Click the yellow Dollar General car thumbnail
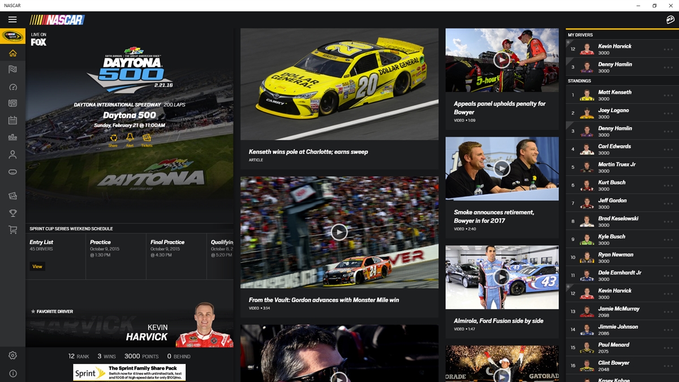The height and width of the screenshot is (382, 679). 339,84
